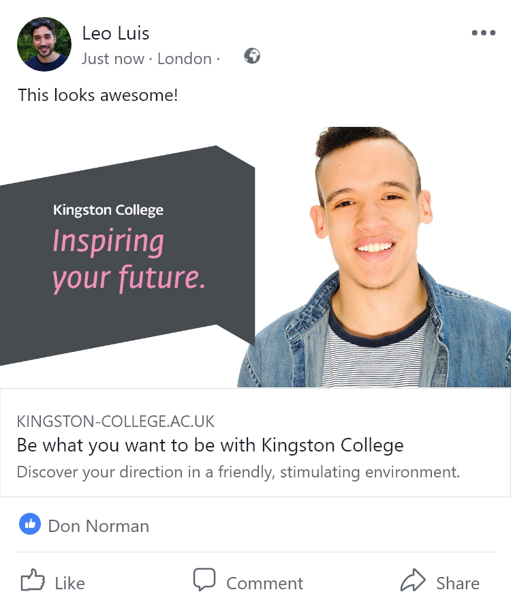View Don Norman in the reactions list
This screenshot has height=607, width=511.
(98, 526)
